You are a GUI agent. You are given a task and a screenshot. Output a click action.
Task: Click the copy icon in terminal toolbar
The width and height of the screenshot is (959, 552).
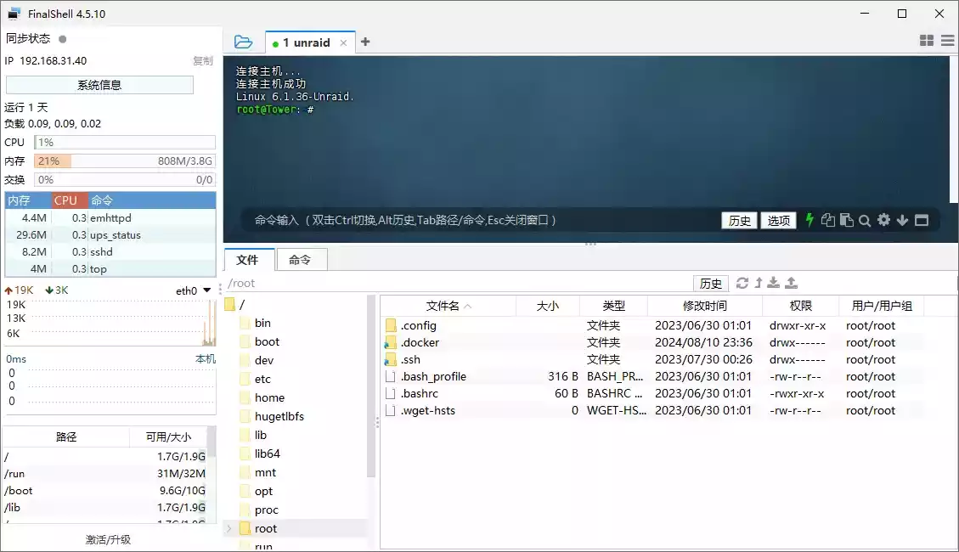(x=827, y=220)
